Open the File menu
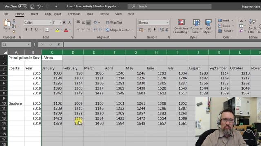 (6, 14)
